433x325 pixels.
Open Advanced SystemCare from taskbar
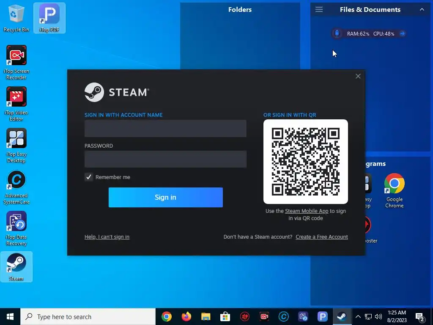(284, 317)
